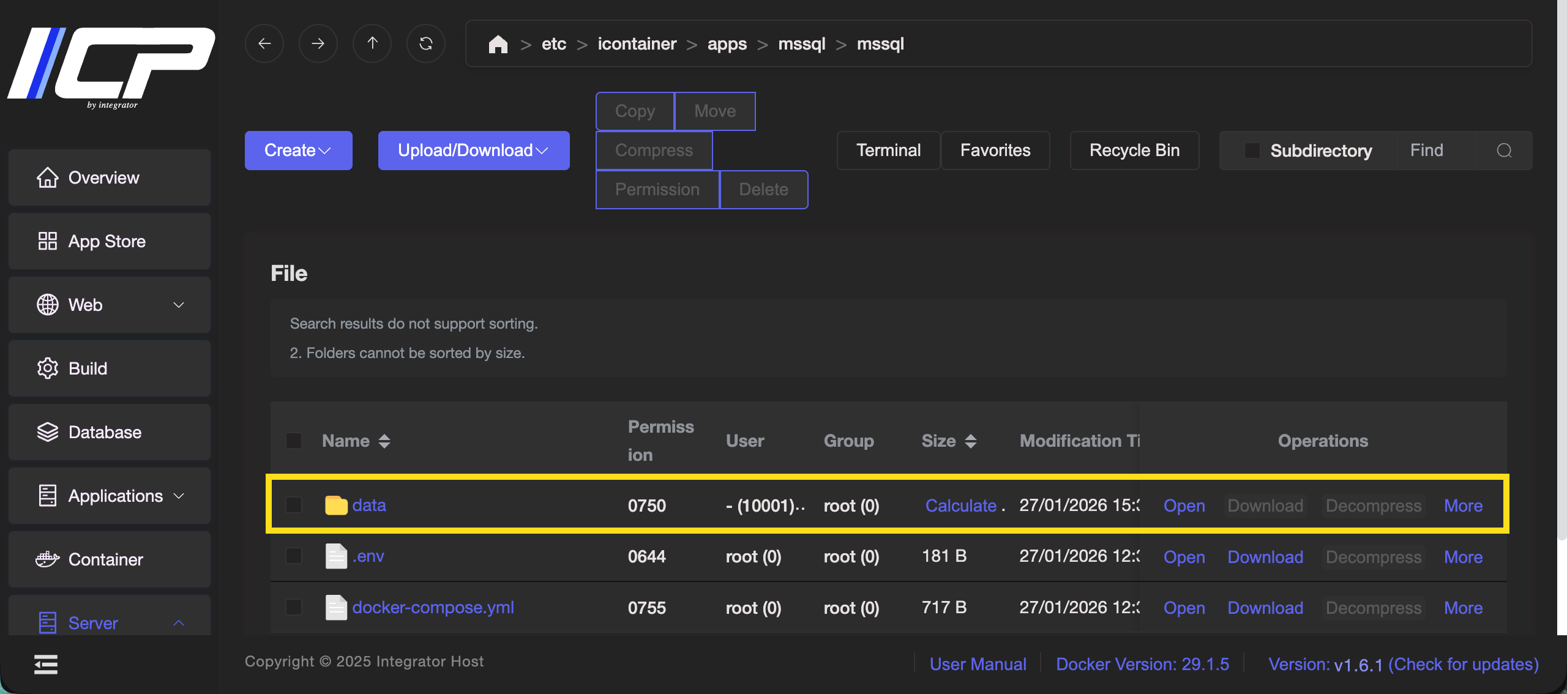The height and width of the screenshot is (694, 1567).
Task: Click the Compress button
Action: point(654,151)
